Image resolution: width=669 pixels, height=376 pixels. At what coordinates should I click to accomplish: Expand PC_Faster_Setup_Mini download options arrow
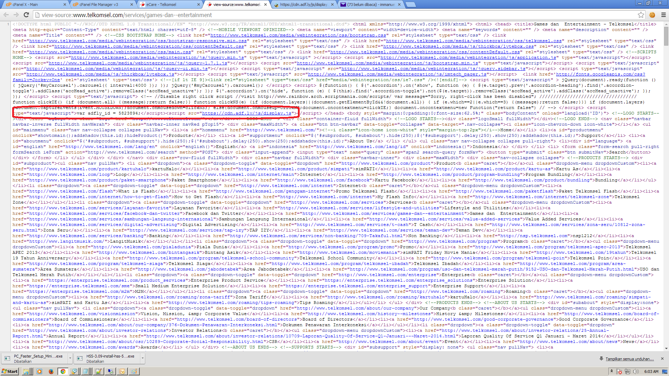coord(70,358)
